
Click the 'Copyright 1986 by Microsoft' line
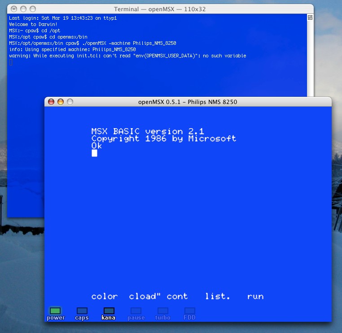click(164, 138)
